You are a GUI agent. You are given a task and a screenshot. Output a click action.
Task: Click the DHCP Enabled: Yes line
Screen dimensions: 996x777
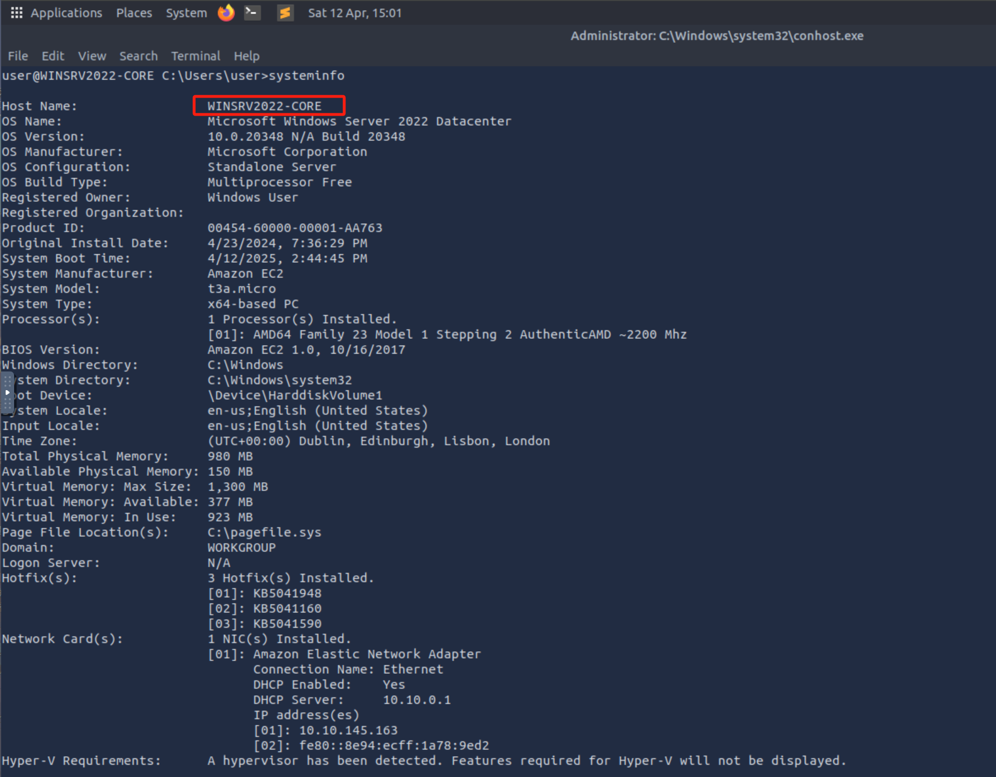[x=329, y=685]
